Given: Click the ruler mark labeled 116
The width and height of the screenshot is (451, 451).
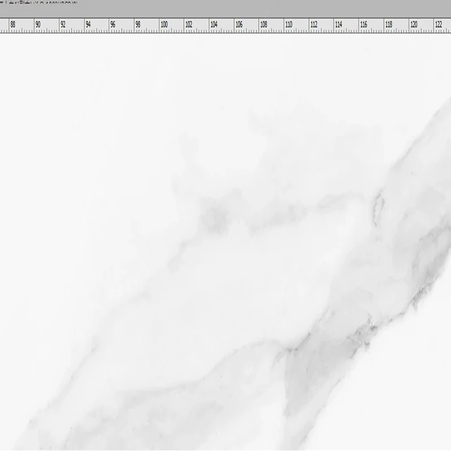Looking at the screenshot, I should (364, 25).
